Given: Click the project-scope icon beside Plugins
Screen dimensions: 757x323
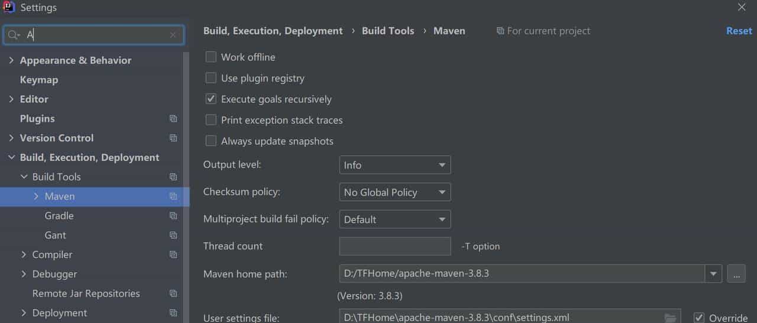Looking at the screenshot, I should pyautogui.click(x=173, y=119).
